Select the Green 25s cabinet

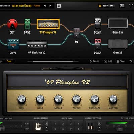click(118, 23)
